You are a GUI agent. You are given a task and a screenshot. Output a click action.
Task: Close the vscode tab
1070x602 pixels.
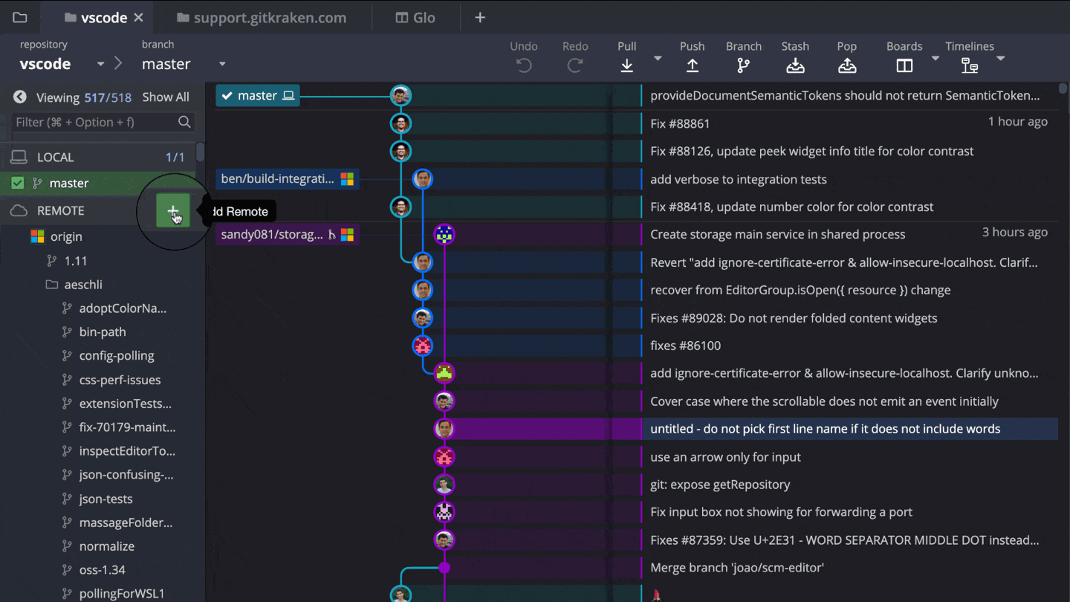pos(138,17)
